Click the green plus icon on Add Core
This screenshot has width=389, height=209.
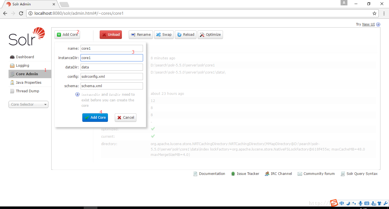pyautogui.click(x=59, y=35)
